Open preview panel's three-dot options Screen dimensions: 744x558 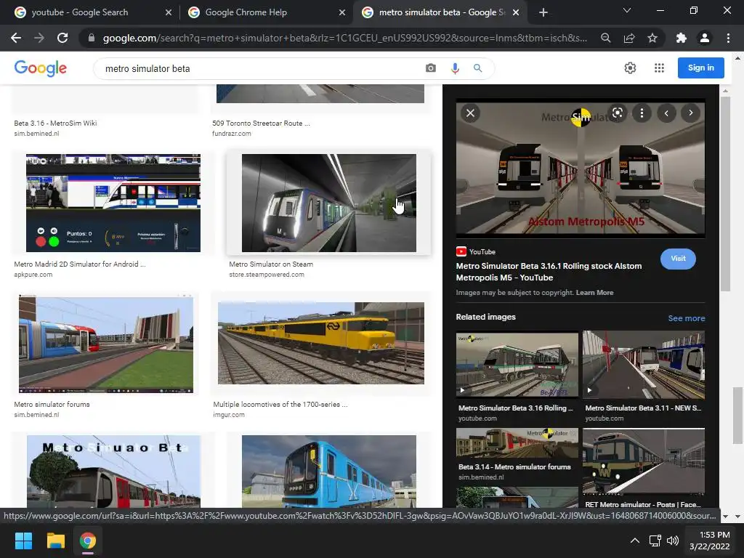click(x=642, y=113)
